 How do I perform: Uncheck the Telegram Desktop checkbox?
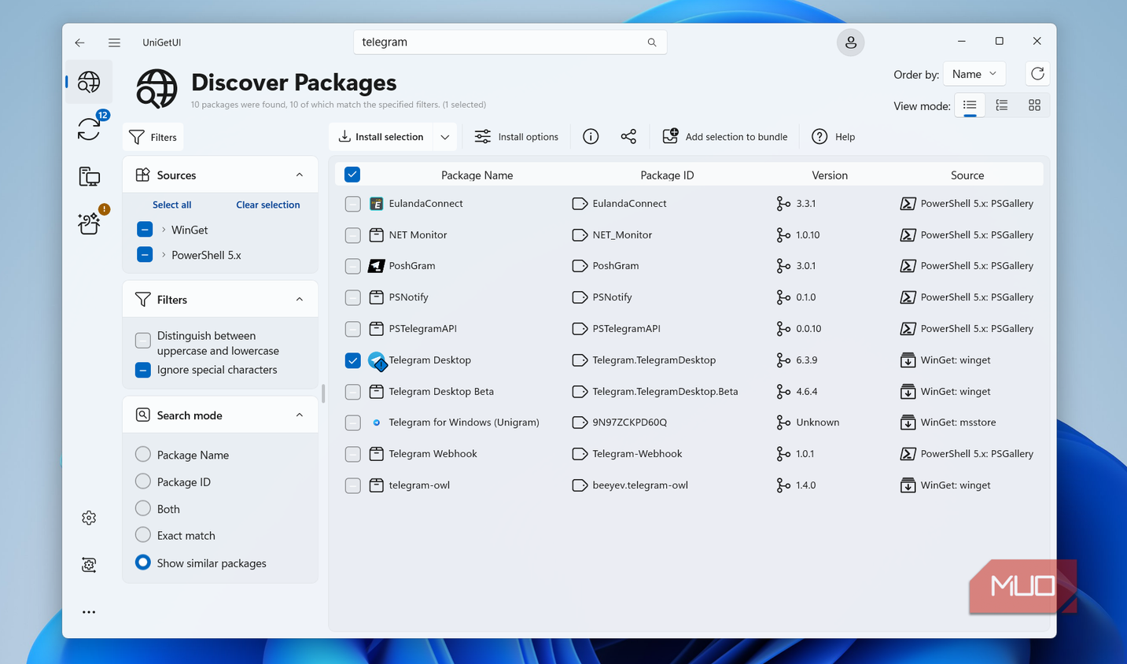pyautogui.click(x=353, y=360)
